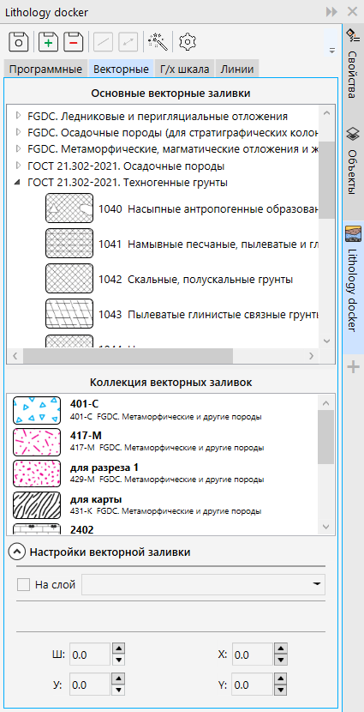Click the У input field

coord(90,685)
